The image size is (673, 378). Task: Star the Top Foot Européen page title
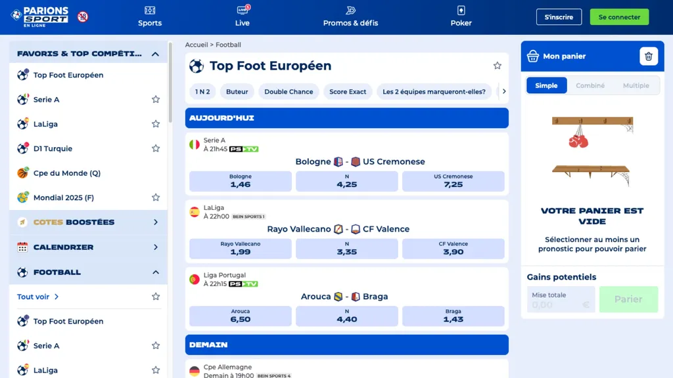(x=498, y=66)
